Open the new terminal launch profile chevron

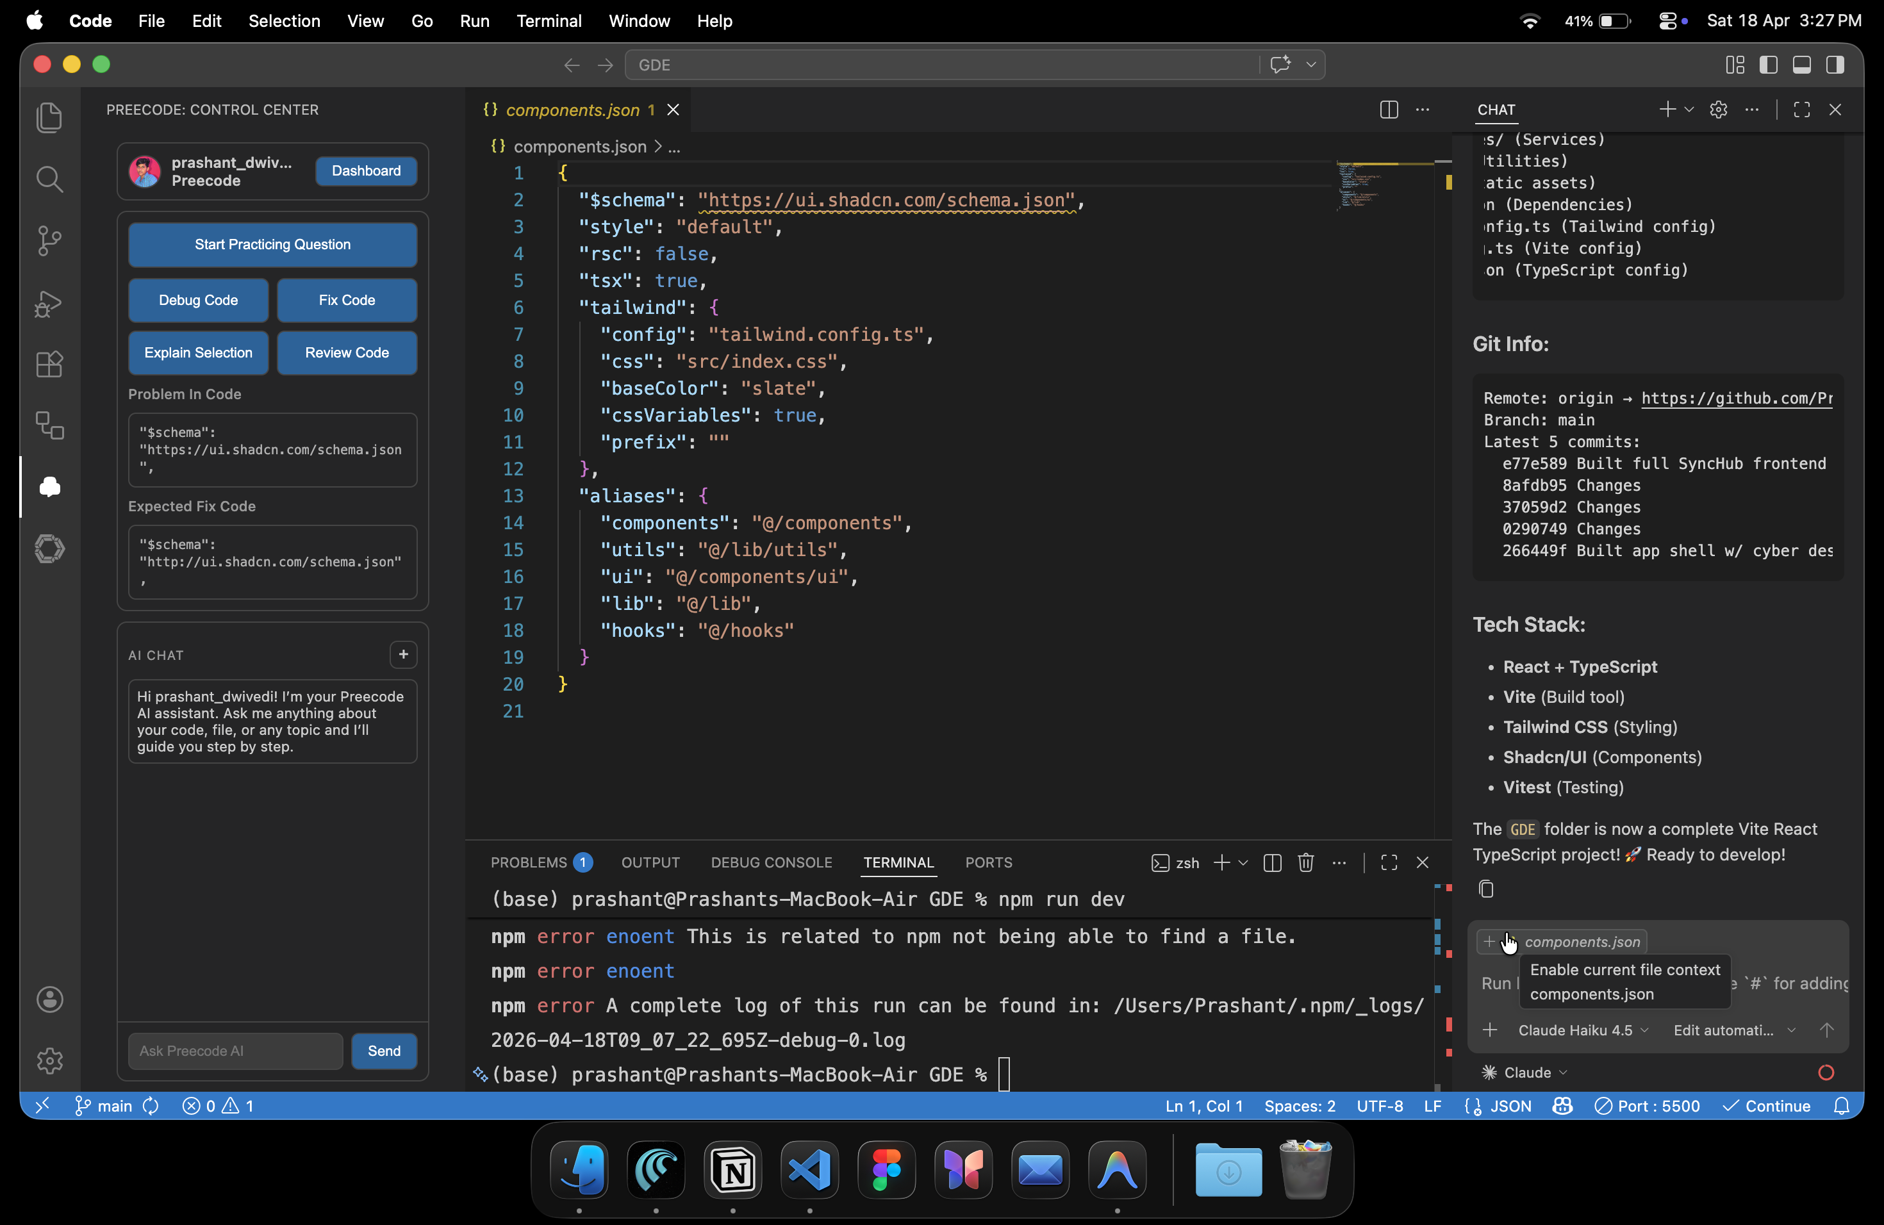click(1244, 862)
